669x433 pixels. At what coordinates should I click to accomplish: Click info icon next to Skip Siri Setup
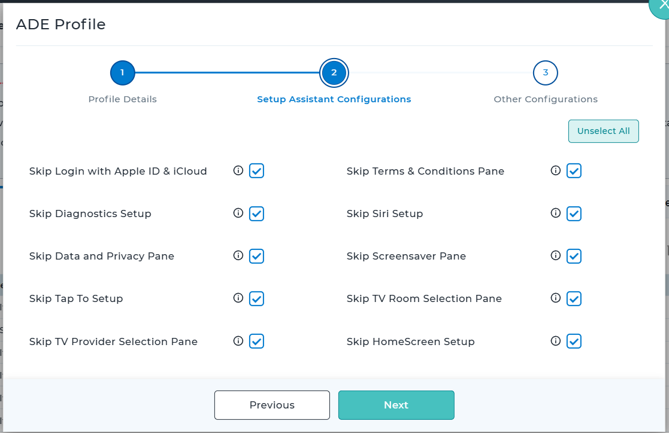pos(555,214)
